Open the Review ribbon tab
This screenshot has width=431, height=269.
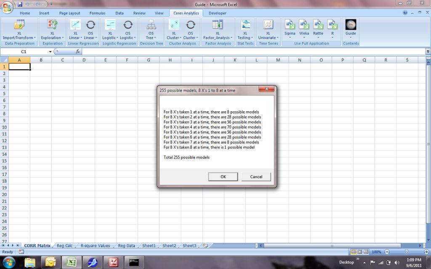point(139,13)
